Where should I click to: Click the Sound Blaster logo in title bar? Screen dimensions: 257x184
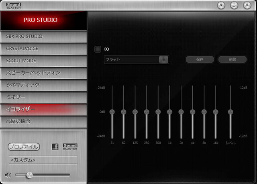click(x=14, y=6)
